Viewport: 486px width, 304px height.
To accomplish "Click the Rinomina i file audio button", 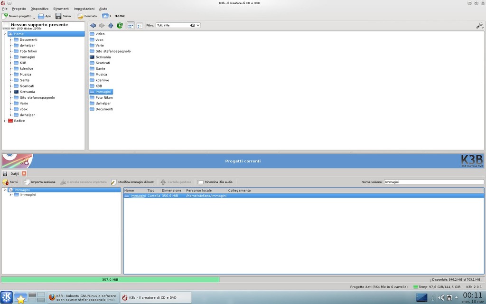I will click(215, 181).
